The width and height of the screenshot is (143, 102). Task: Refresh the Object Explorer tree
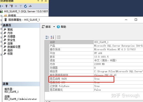(25, 6)
